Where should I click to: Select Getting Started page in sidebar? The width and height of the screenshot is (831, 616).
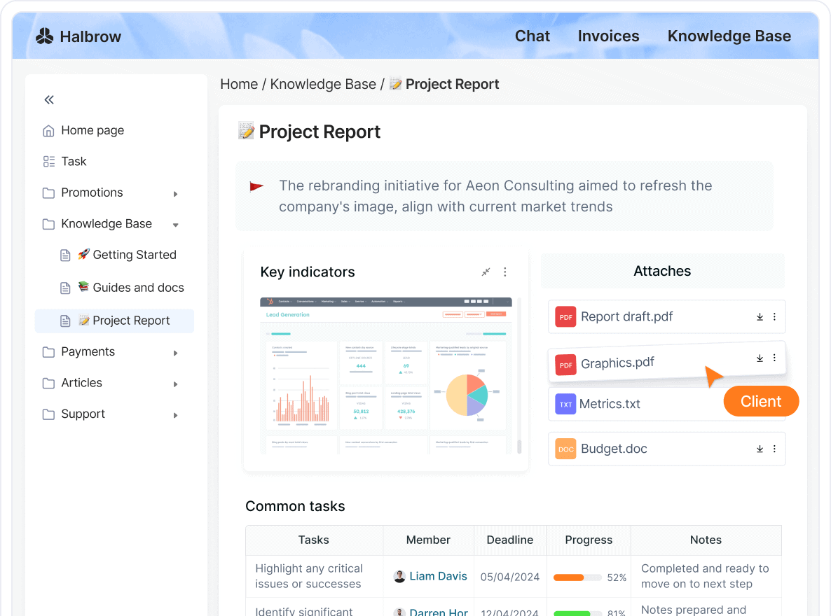[134, 255]
